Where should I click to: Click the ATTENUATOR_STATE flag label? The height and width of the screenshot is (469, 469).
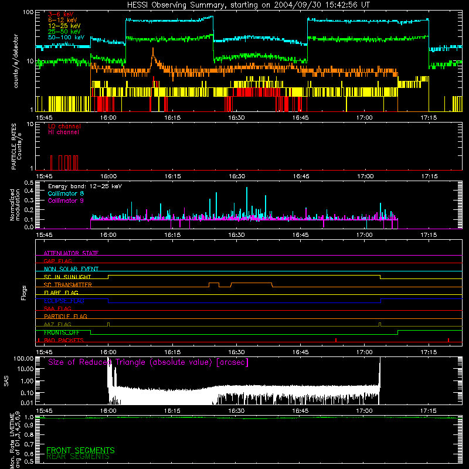tap(71, 253)
